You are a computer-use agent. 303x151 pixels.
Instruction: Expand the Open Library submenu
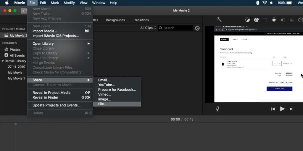tap(60, 44)
